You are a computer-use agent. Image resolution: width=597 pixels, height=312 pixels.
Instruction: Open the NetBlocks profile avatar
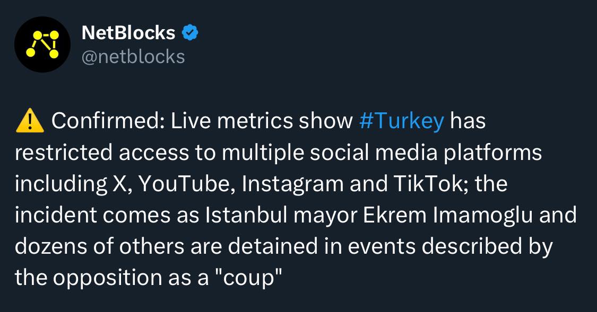(42, 44)
